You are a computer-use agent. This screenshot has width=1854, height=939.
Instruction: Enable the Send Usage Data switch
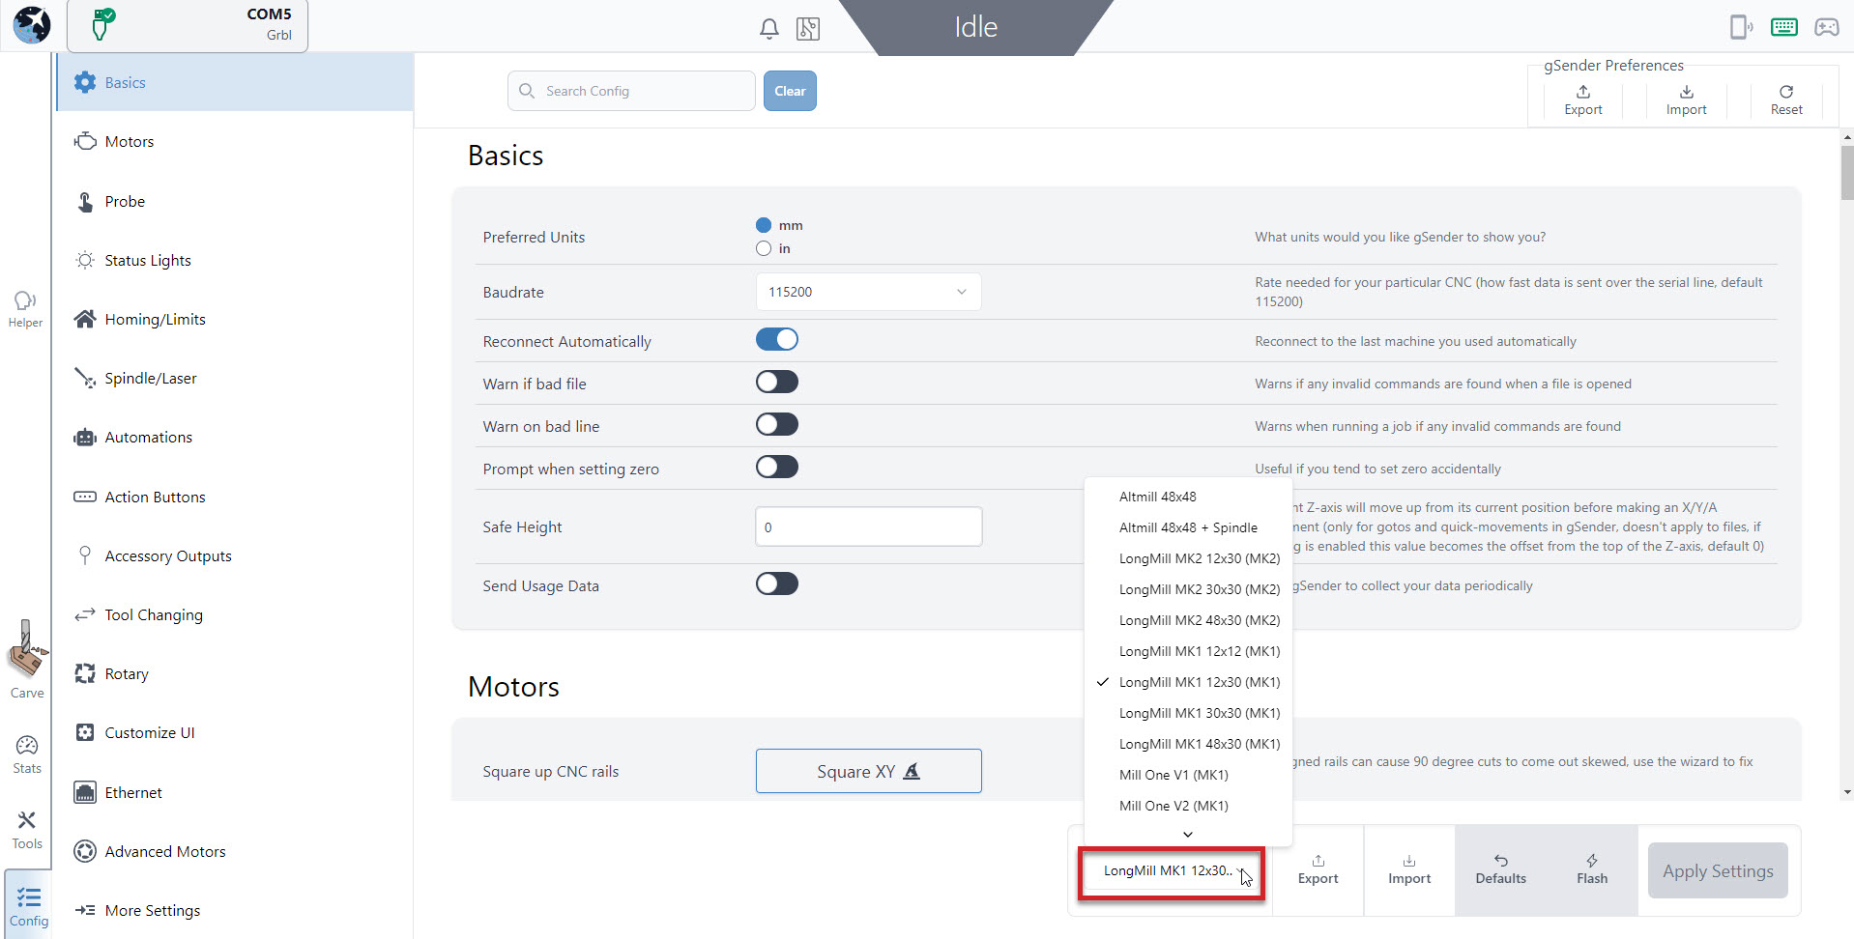tap(777, 584)
